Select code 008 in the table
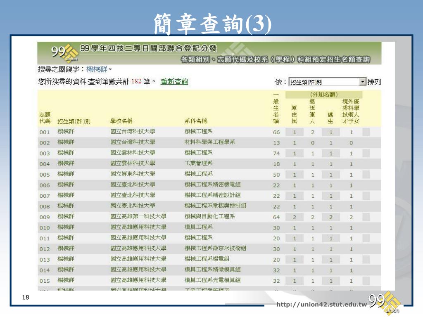Viewport: 423px width, 317px height. [45, 206]
